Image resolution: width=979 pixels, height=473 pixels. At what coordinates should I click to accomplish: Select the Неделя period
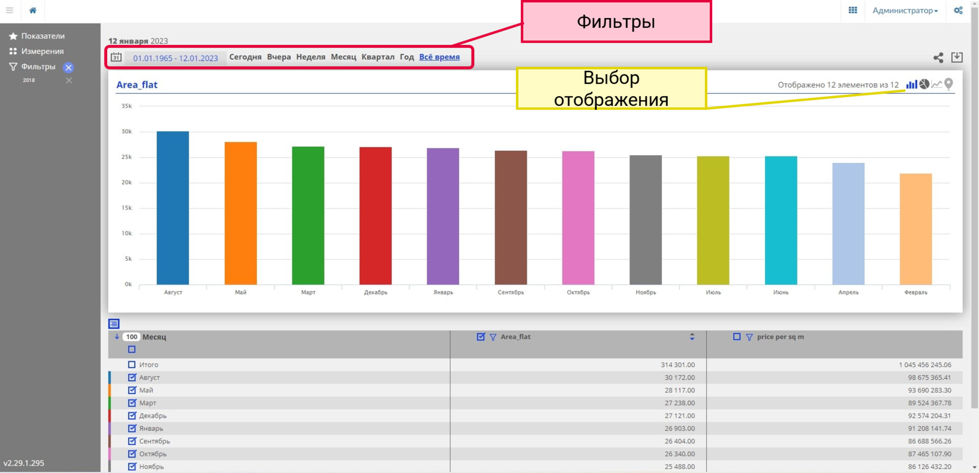[x=311, y=57]
